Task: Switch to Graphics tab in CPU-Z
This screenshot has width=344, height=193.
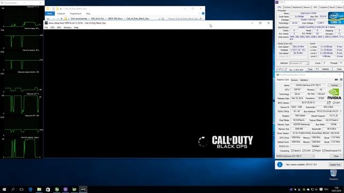Action: click(324, 7)
